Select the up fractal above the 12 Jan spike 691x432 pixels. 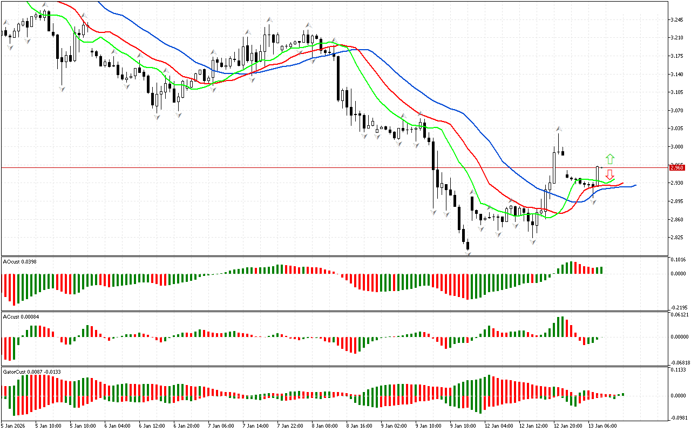[559, 130]
